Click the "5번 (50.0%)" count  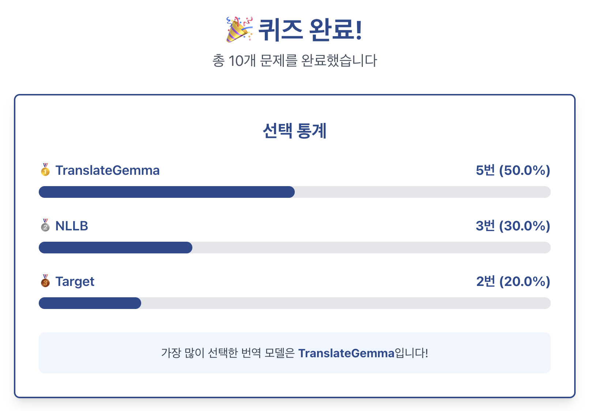pyautogui.click(x=513, y=170)
